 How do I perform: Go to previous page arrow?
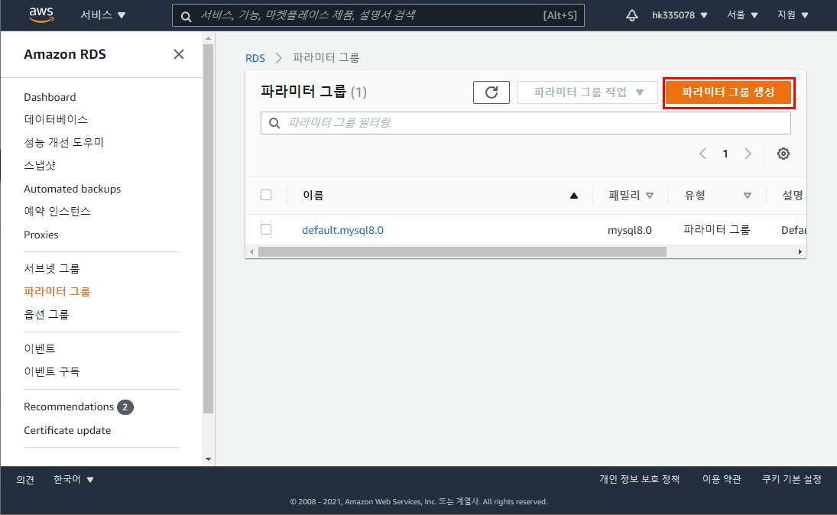point(702,154)
